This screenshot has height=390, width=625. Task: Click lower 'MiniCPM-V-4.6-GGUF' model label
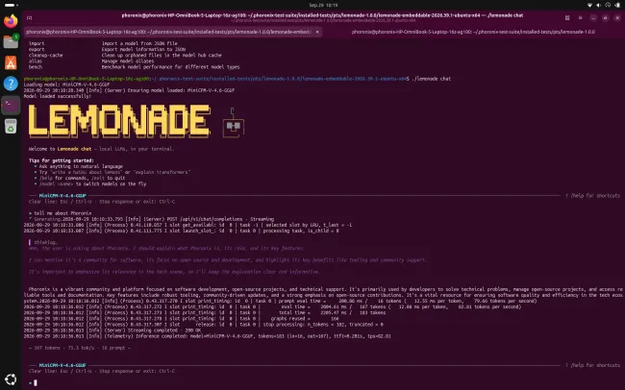tap(62, 365)
